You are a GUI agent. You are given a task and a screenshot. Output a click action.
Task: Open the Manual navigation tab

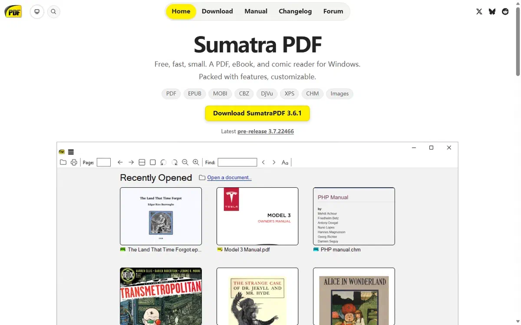click(256, 11)
